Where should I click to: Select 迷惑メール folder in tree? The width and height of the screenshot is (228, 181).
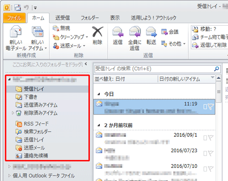pos(30,148)
